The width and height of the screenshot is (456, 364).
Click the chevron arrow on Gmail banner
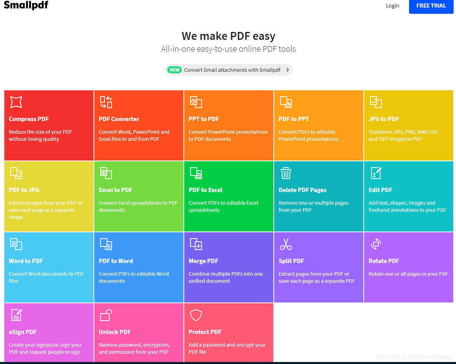coord(287,70)
